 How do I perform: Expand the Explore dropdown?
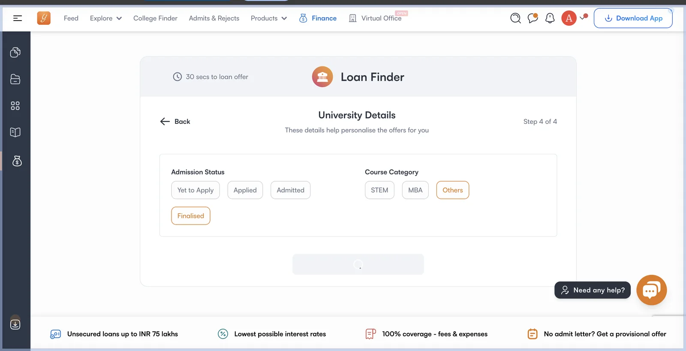tap(106, 18)
